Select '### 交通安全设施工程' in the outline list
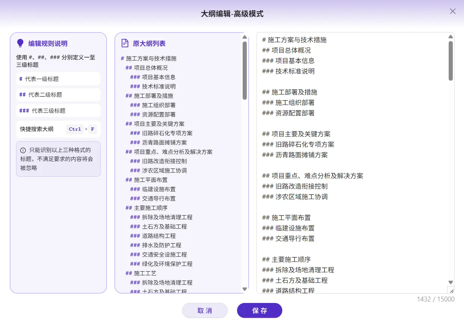This screenshot has width=464, height=325. pos(159,254)
